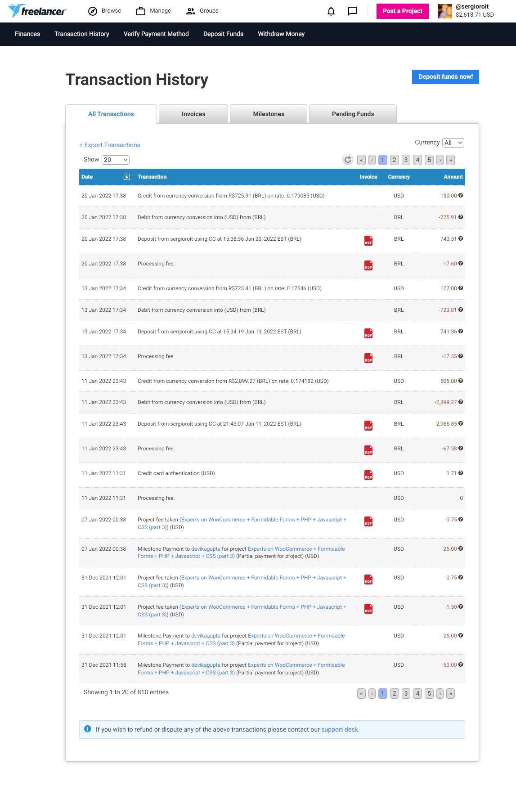Click help icon next to amount 130.00
The image size is (516, 786).
click(x=461, y=195)
